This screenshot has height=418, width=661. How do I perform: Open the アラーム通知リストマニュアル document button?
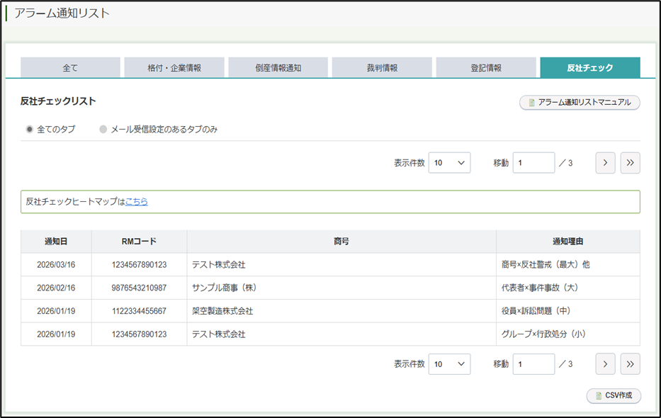coord(580,103)
